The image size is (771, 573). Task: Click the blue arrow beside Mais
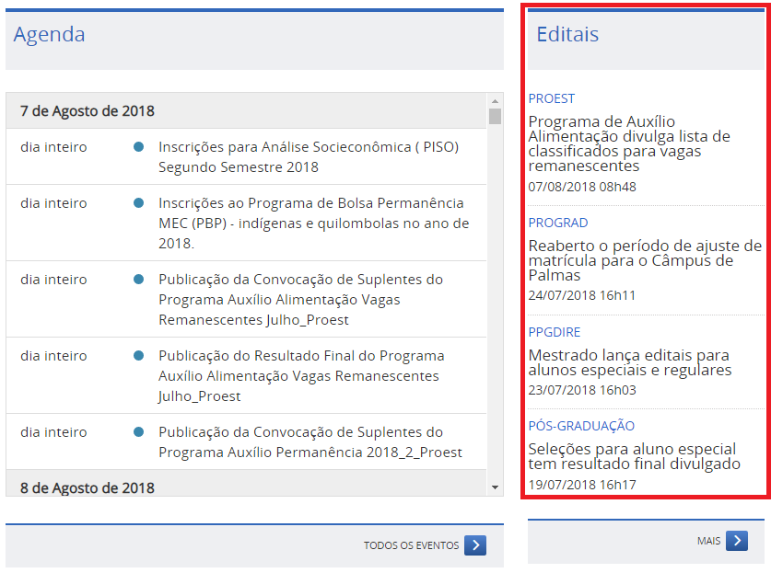coord(736,541)
